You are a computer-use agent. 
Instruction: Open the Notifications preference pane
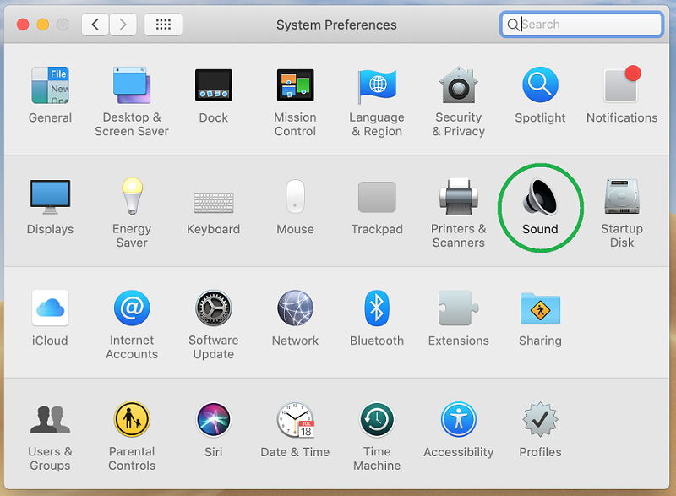622,85
